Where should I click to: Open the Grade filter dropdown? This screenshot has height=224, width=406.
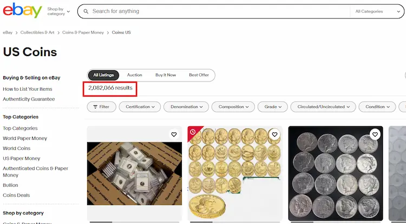click(x=273, y=107)
